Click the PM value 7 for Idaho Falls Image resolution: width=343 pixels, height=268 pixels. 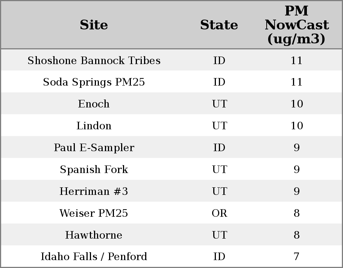point(296,257)
